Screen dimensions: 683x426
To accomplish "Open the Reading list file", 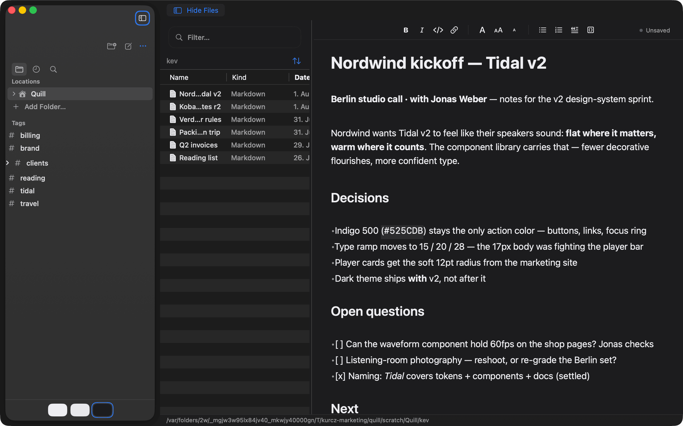I will (x=235, y=158).
